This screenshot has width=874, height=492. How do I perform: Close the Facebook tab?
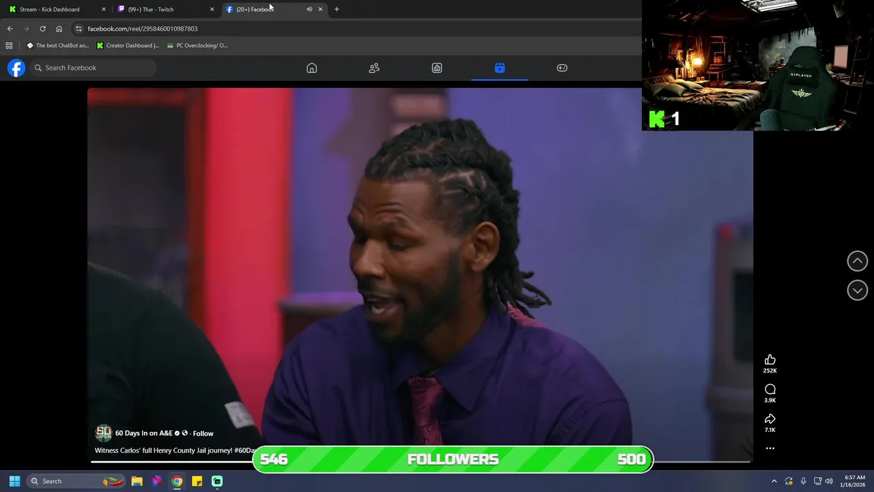tap(320, 10)
